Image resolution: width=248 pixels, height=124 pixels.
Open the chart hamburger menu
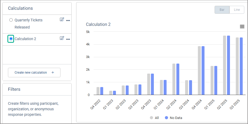coord(242,26)
